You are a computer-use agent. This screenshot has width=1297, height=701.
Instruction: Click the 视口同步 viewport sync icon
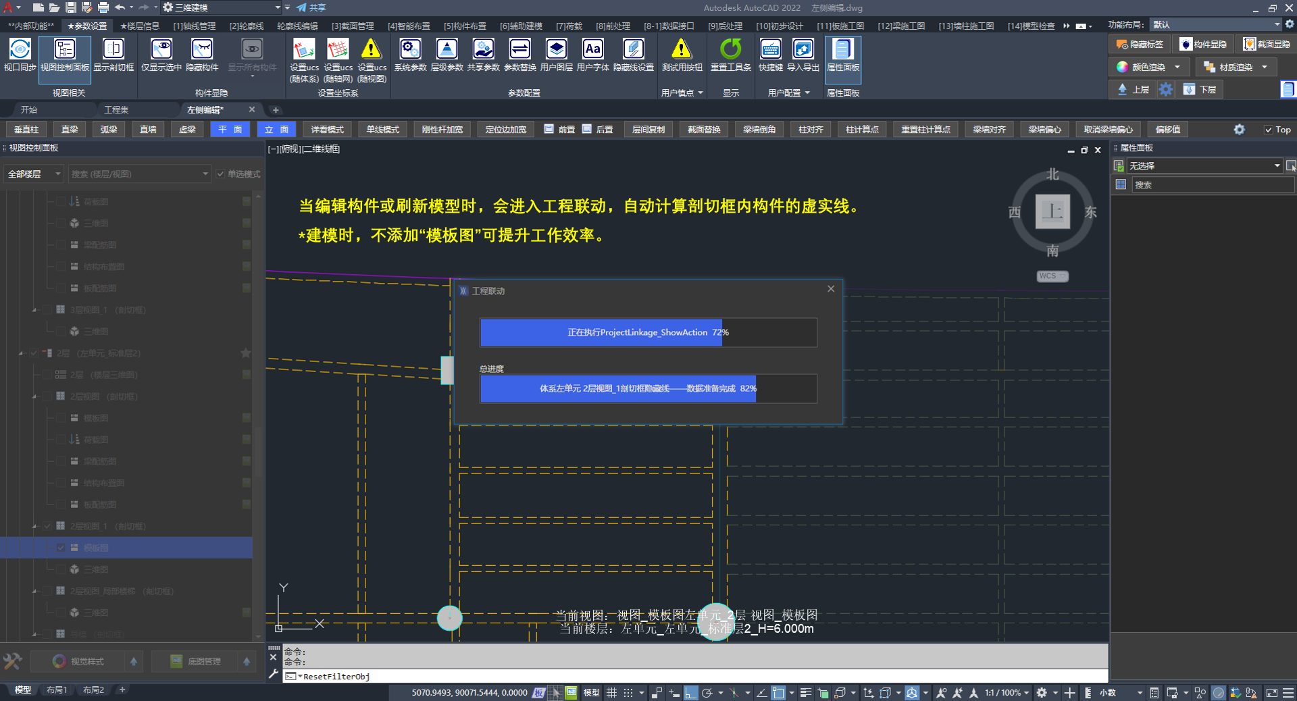tap(20, 55)
